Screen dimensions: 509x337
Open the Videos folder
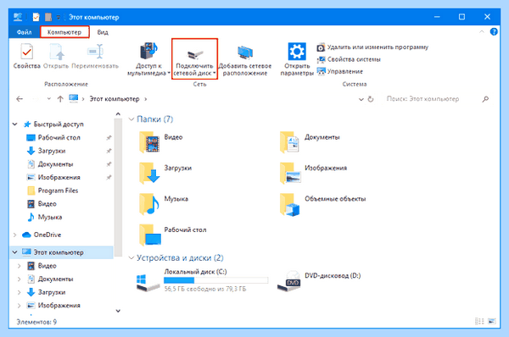(x=161, y=142)
